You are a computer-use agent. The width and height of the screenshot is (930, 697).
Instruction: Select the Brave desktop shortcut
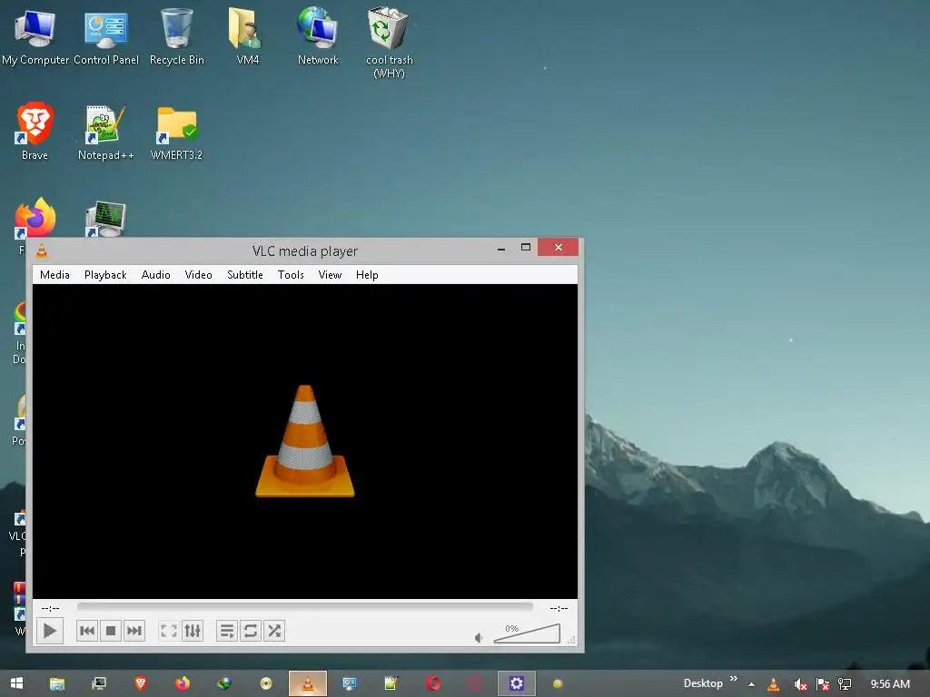pyautogui.click(x=35, y=132)
